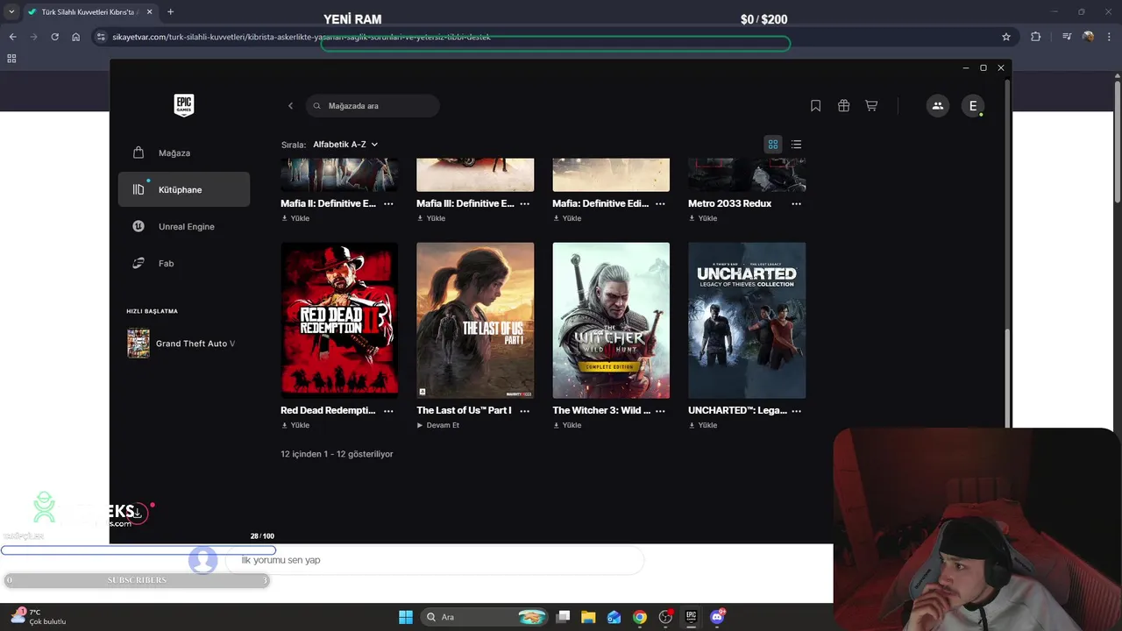Switch library to grid view
Image resolution: width=1122 pixels, height=631 pixels.
pyautogui.click(x=773, y=145)
